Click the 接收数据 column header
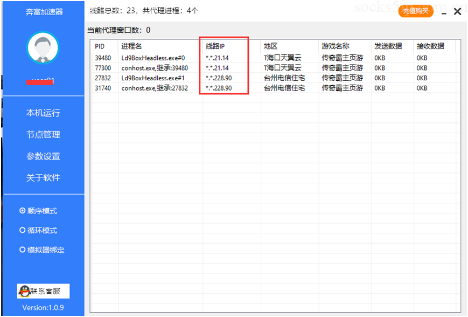The height and width of the screenshot is (317, 468). coord(430,46)
